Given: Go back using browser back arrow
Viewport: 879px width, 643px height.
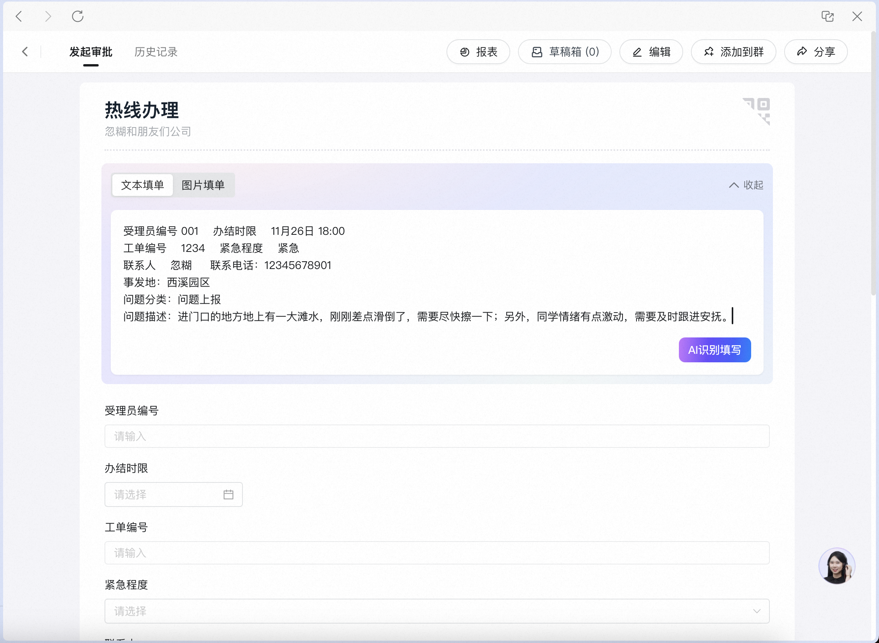Looking at the screenshot, I should pos(19,16).
